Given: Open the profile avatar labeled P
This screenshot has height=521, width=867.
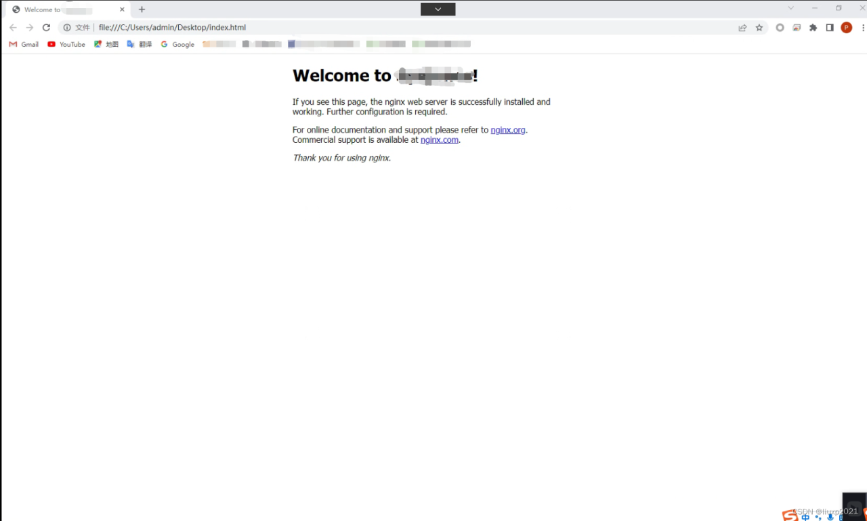Looking at the screenshot, I should tap(847, 28).
